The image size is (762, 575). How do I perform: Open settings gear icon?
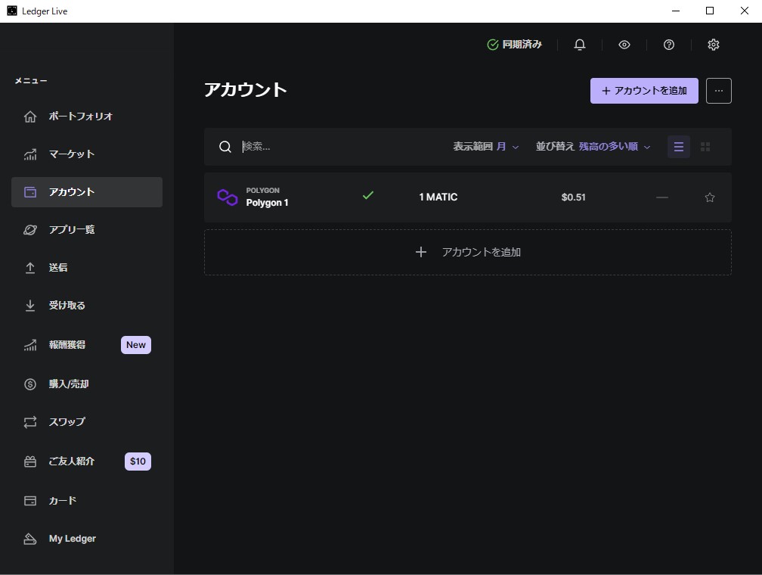[713, 45]
